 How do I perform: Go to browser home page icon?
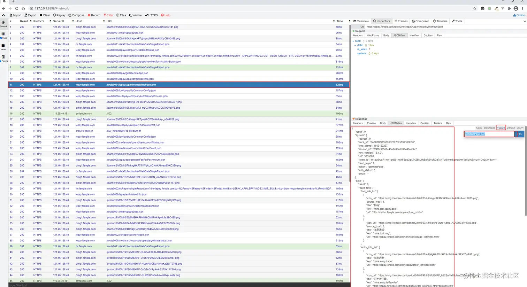(23, 8)
